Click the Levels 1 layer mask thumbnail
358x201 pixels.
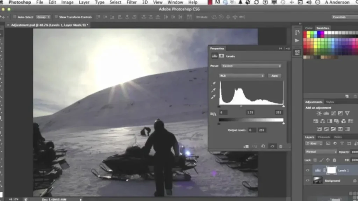point(331,170)
